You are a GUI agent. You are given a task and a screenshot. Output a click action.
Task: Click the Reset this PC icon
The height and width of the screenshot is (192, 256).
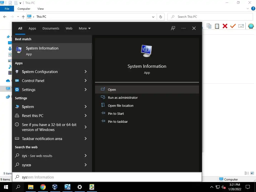pos(17,115)
